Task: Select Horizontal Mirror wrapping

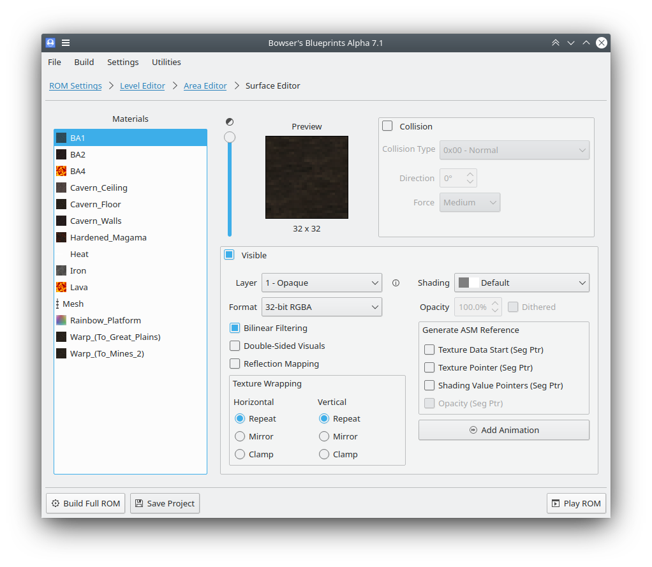Action: pyautogui.click(x=240, y=436)
